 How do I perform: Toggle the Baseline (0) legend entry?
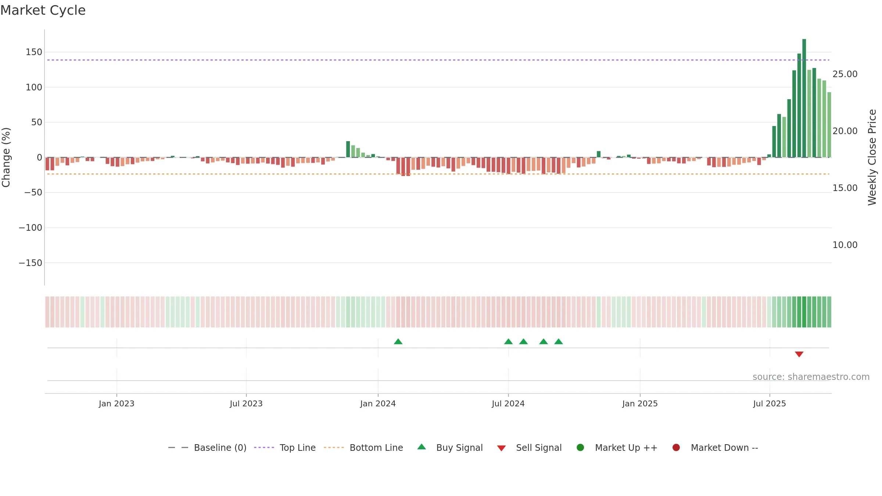[x=207, y=448]
